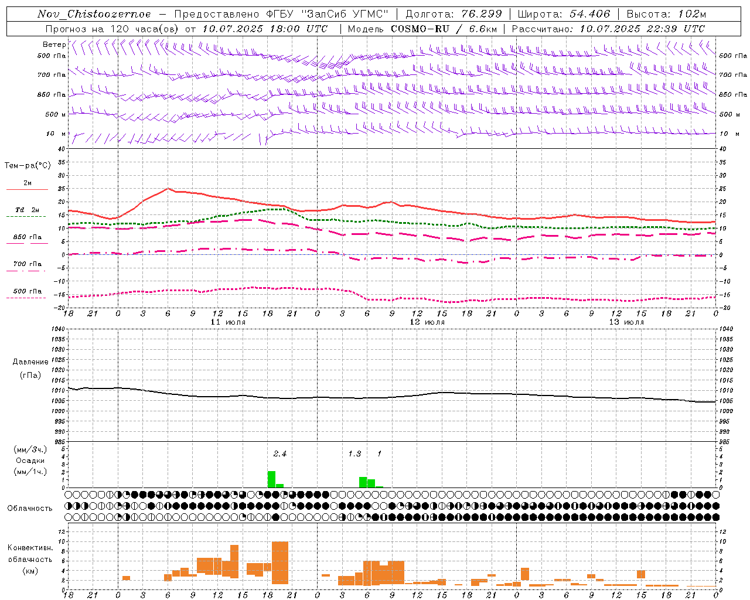Screen dimensions: 750x600
Task: Click the 2.4 precipitation total value
Action: point(280,454)
